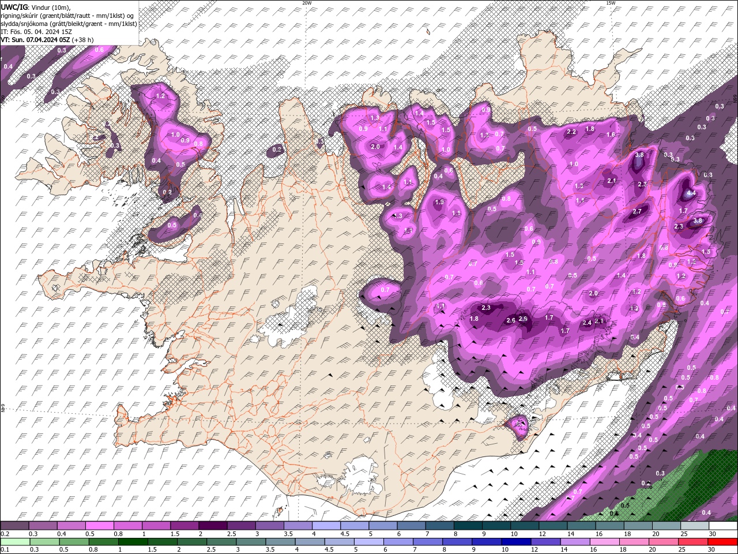The height and width of the screenshot is (554, 738).
Task: Click the 'UWC/IG: Vindur (10m),' title line
Action: 36,7
